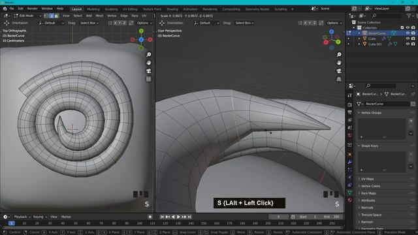The image size is (418, 235).
Task: Open the Particles properties tab icon
Action: (x=350, y=170)
